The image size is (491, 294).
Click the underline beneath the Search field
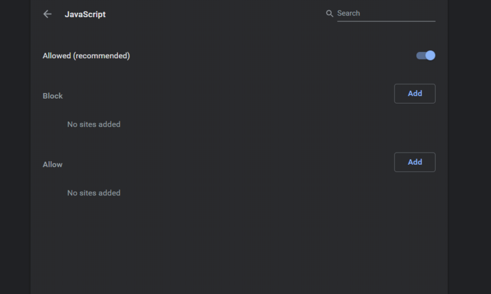pos(385,21)
